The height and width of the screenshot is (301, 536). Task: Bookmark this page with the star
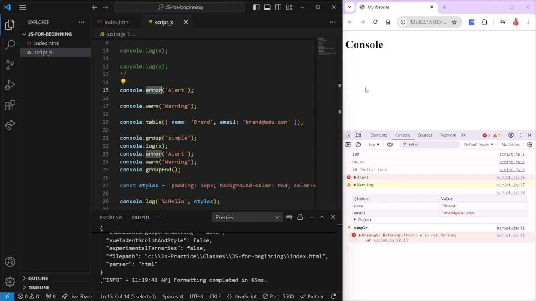[454, 22]
